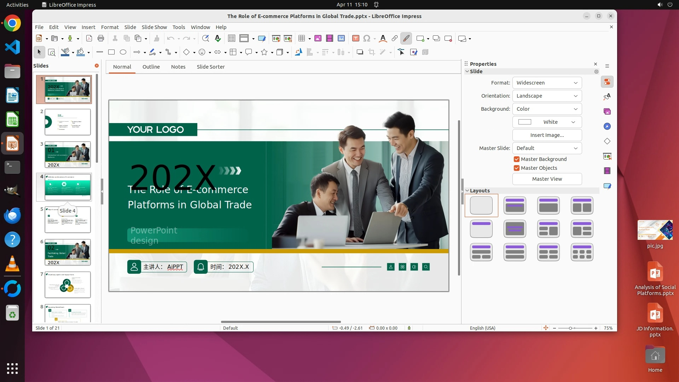
Task: Select the Rectangle drawing tool
Action: (111, 52)
